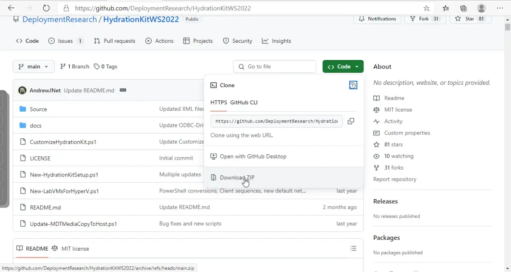Star the HydrationKitWS2022 repository
This screenshot has height=272, width=511.
tap(470, 19)
